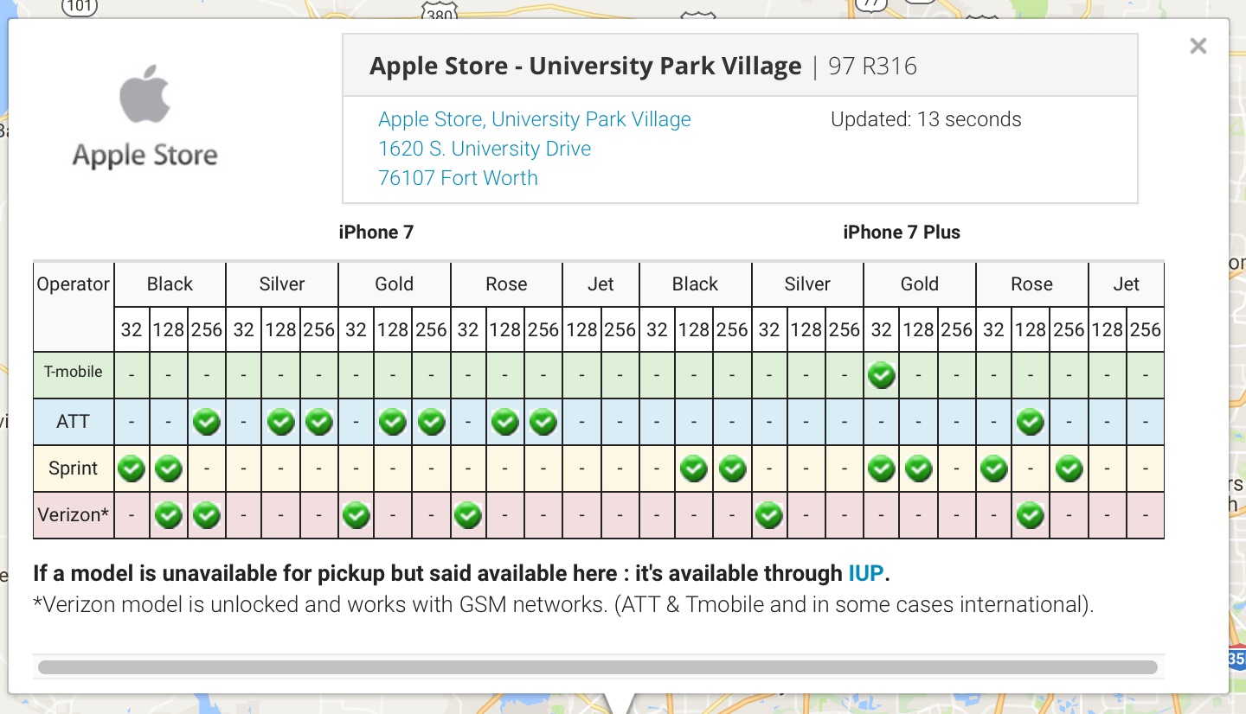Click the Silver header under iPhone 7 Plus
This screenshot has height=714, width=1246.
(x=807, y=284)
